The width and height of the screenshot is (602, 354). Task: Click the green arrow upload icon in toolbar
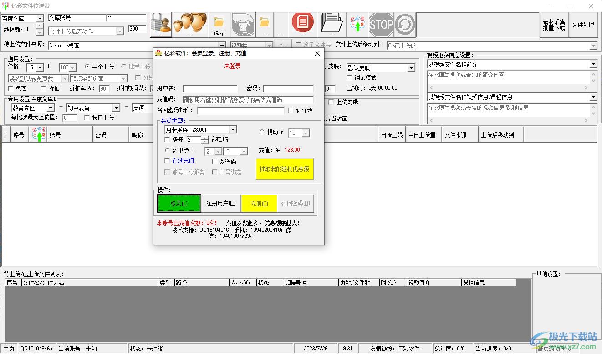(357, 24)
